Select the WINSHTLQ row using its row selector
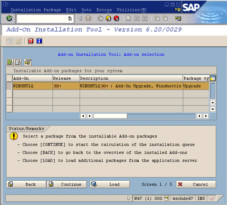The image size is (227, 205). [x=9, y=86]
